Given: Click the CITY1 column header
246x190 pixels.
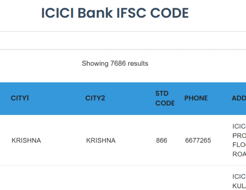Looking at the screenshot, I should tap(20, 98).
